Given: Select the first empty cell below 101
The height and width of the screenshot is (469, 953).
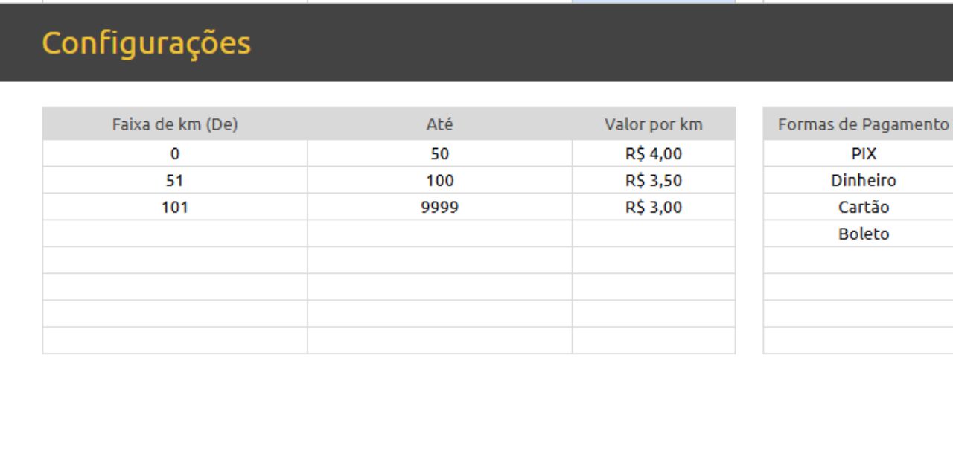Looking at the screenshot, I should coord(175,234).
